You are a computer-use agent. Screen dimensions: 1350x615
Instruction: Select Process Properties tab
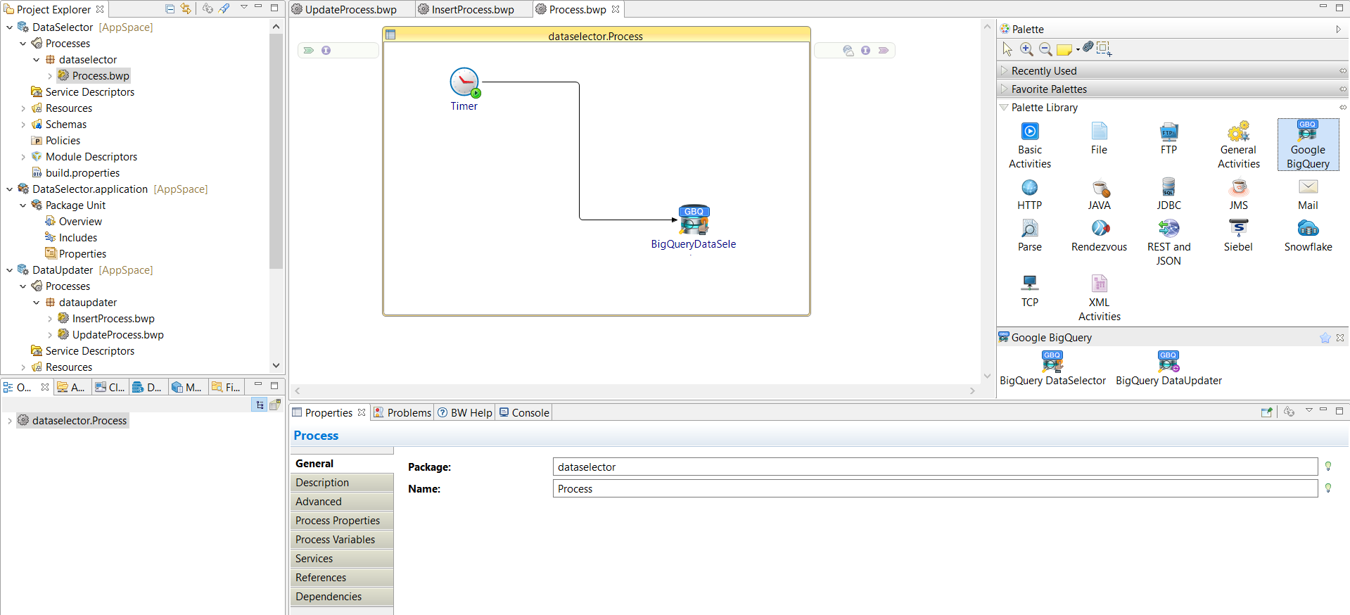[x=342, y=520]
